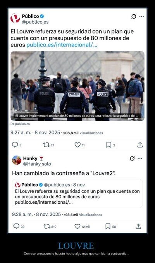Retweet the Público tweet with 27 reposts
Screen dimensions: 155x263
pyautogui.click(x=46, y=145)
